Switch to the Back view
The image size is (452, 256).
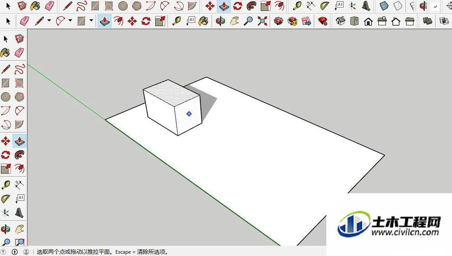coord(396,21)
